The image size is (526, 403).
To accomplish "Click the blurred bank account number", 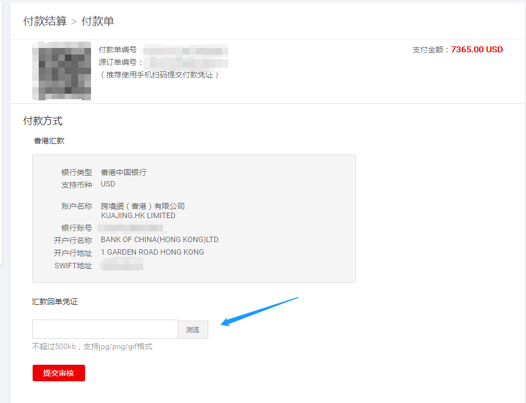I will click(131, 228).
